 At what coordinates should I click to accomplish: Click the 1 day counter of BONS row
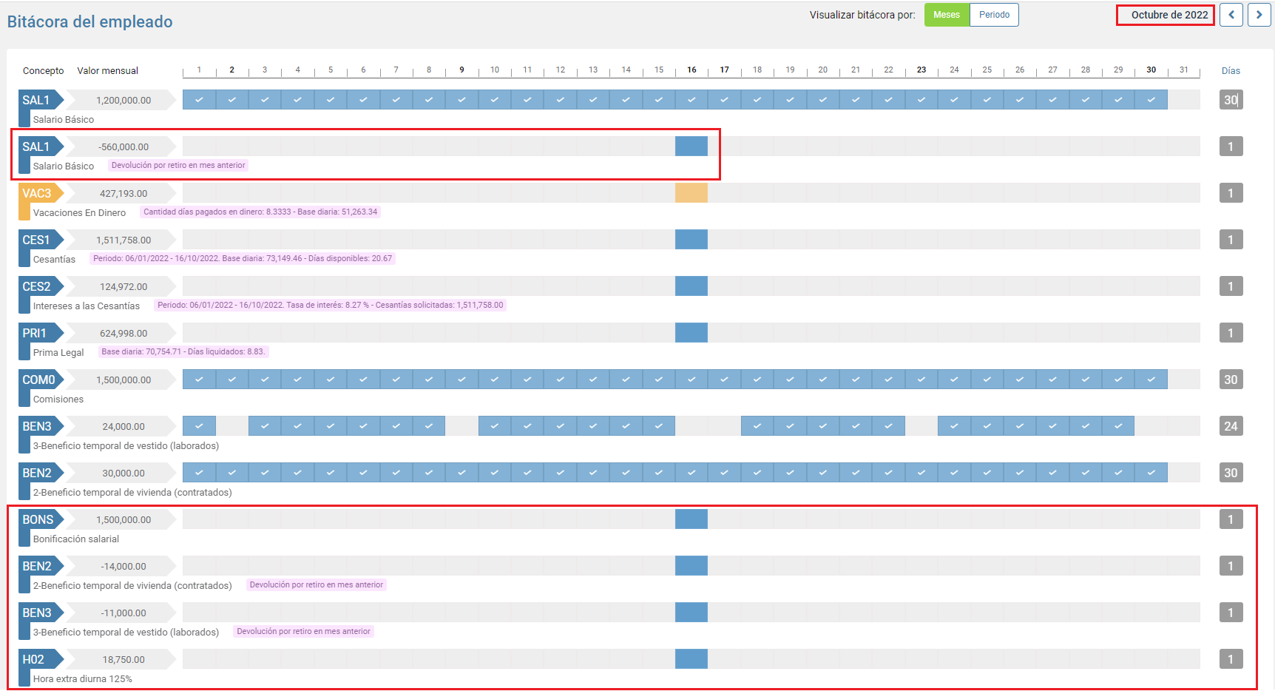tap(1231, 519)
